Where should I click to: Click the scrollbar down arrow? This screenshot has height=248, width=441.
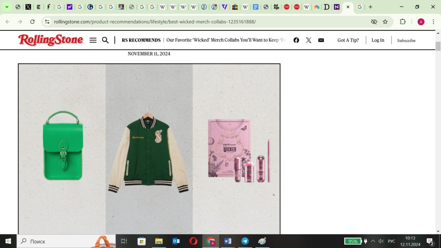point(438,232)
